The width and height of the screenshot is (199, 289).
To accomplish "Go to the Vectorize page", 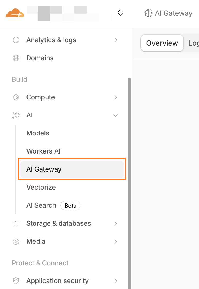I will [x=41, y=187].
